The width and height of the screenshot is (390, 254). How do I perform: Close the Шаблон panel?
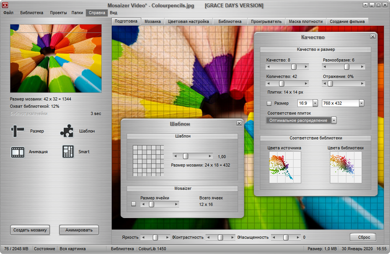239,123
